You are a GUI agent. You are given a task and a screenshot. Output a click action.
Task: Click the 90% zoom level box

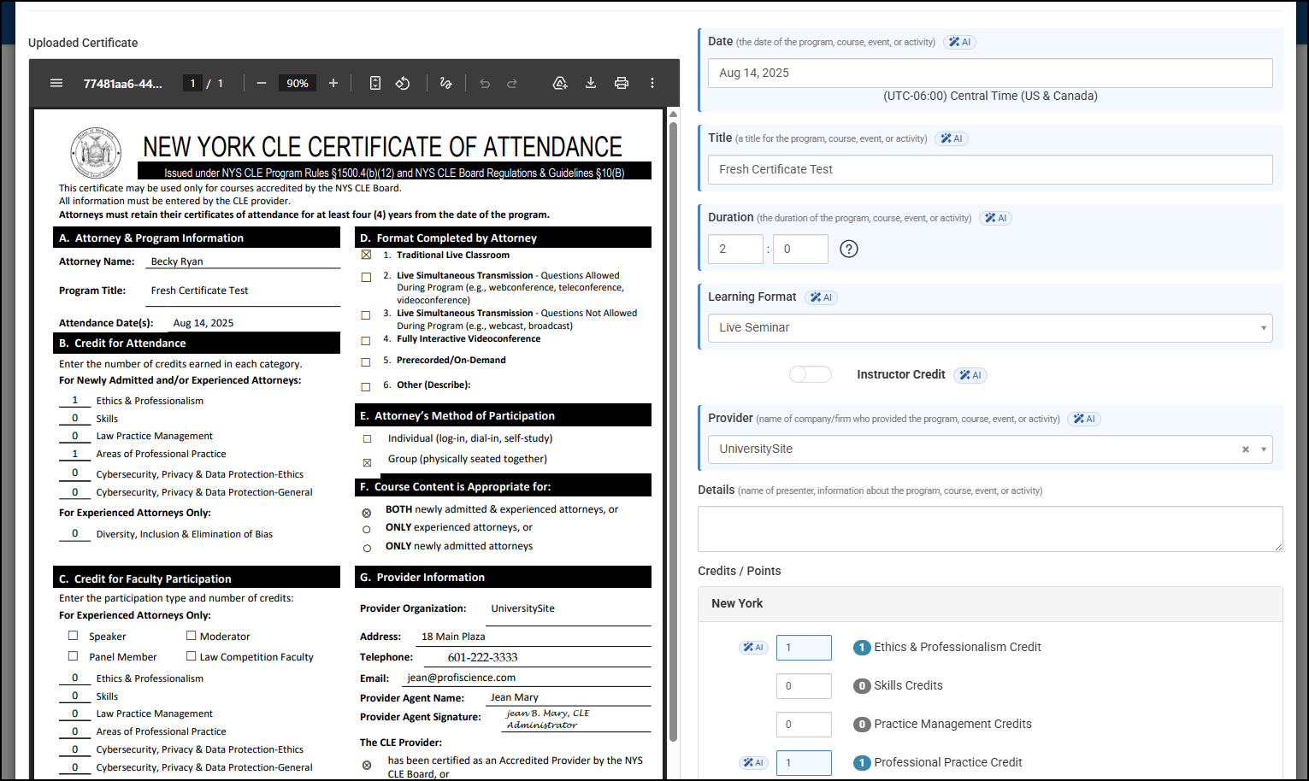[298, 83]
